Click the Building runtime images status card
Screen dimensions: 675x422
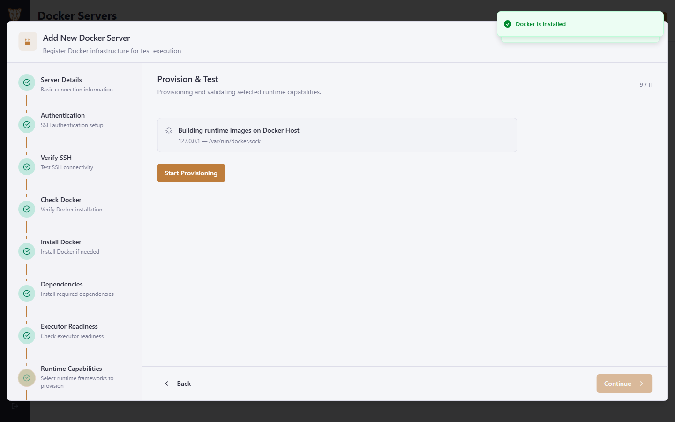(x=337, y=135)
